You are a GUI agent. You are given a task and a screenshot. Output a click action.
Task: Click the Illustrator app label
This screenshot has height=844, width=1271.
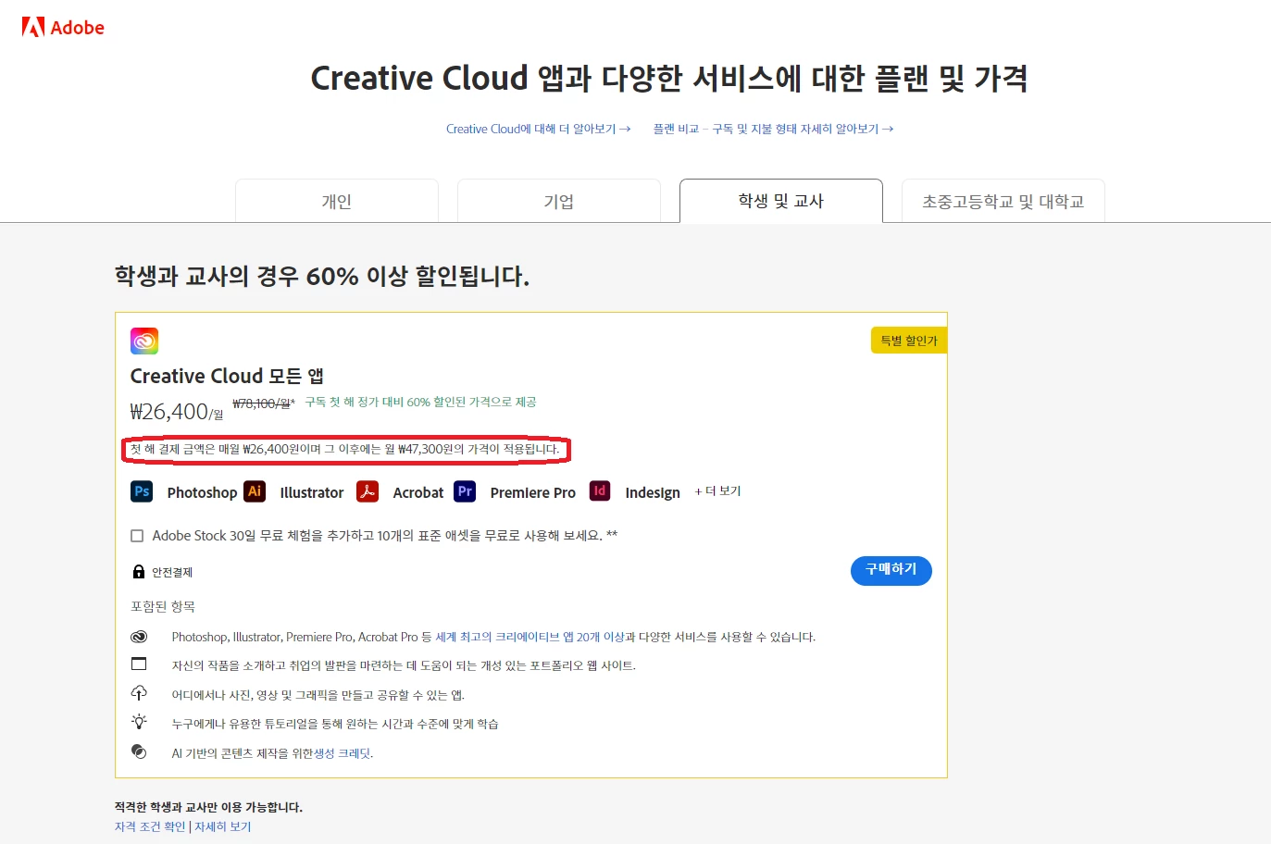pyautogui.click(x=312, y=492)
